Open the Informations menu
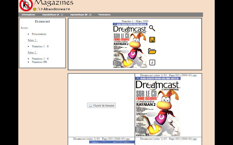 [28, 14]
